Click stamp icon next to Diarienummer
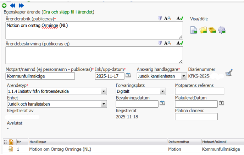This screenshot has width=244, height=155. 229,73
